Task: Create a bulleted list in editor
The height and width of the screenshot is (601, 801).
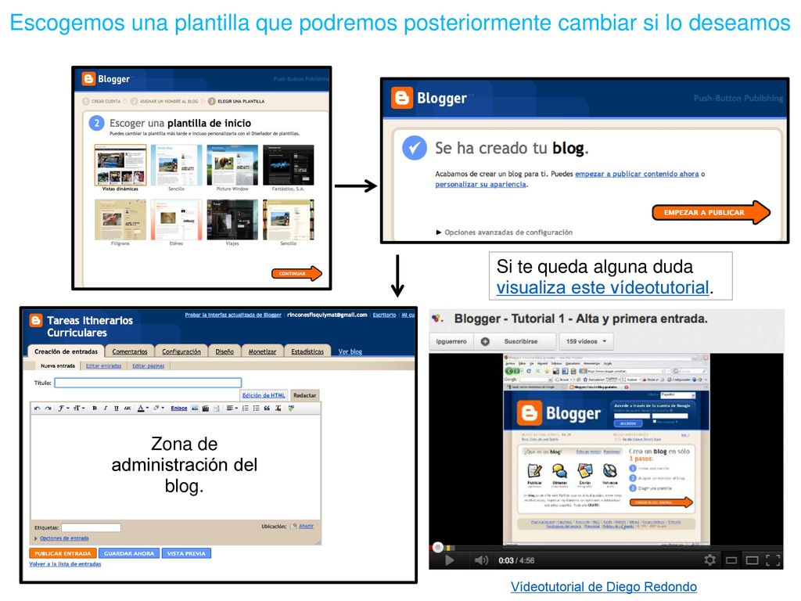Action: tap(256, 408)
